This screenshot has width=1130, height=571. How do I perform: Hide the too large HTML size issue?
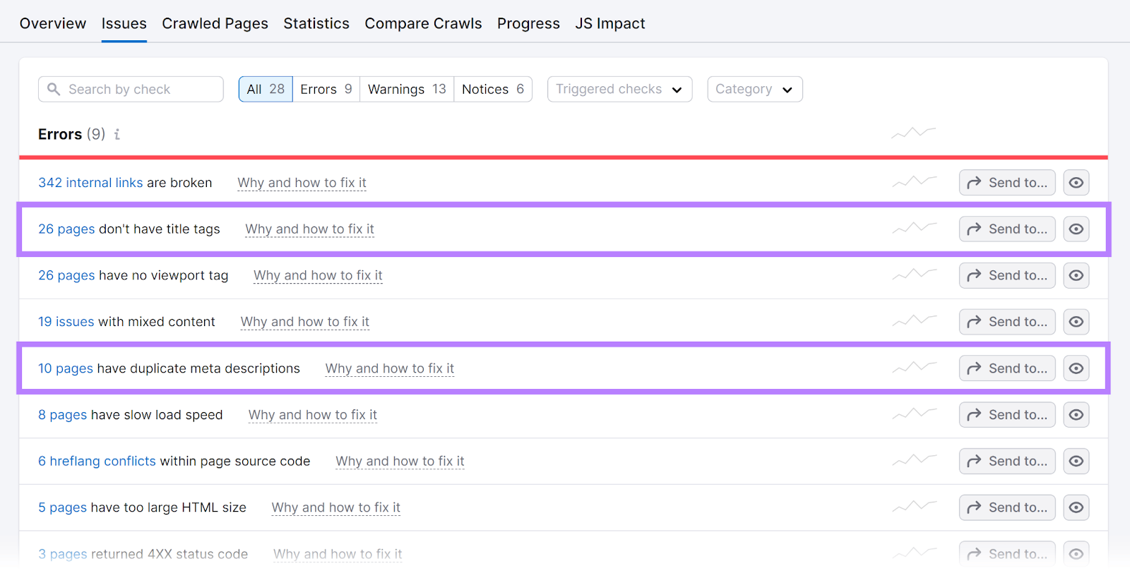tap(1076, 507)
